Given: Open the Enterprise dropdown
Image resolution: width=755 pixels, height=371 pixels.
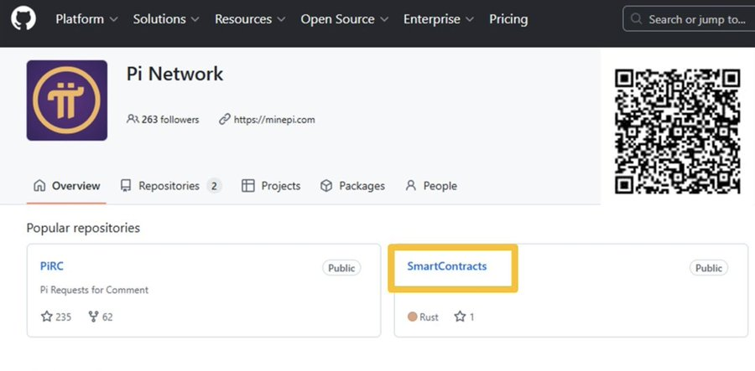Looking at the screenshot, I should 439,19.
